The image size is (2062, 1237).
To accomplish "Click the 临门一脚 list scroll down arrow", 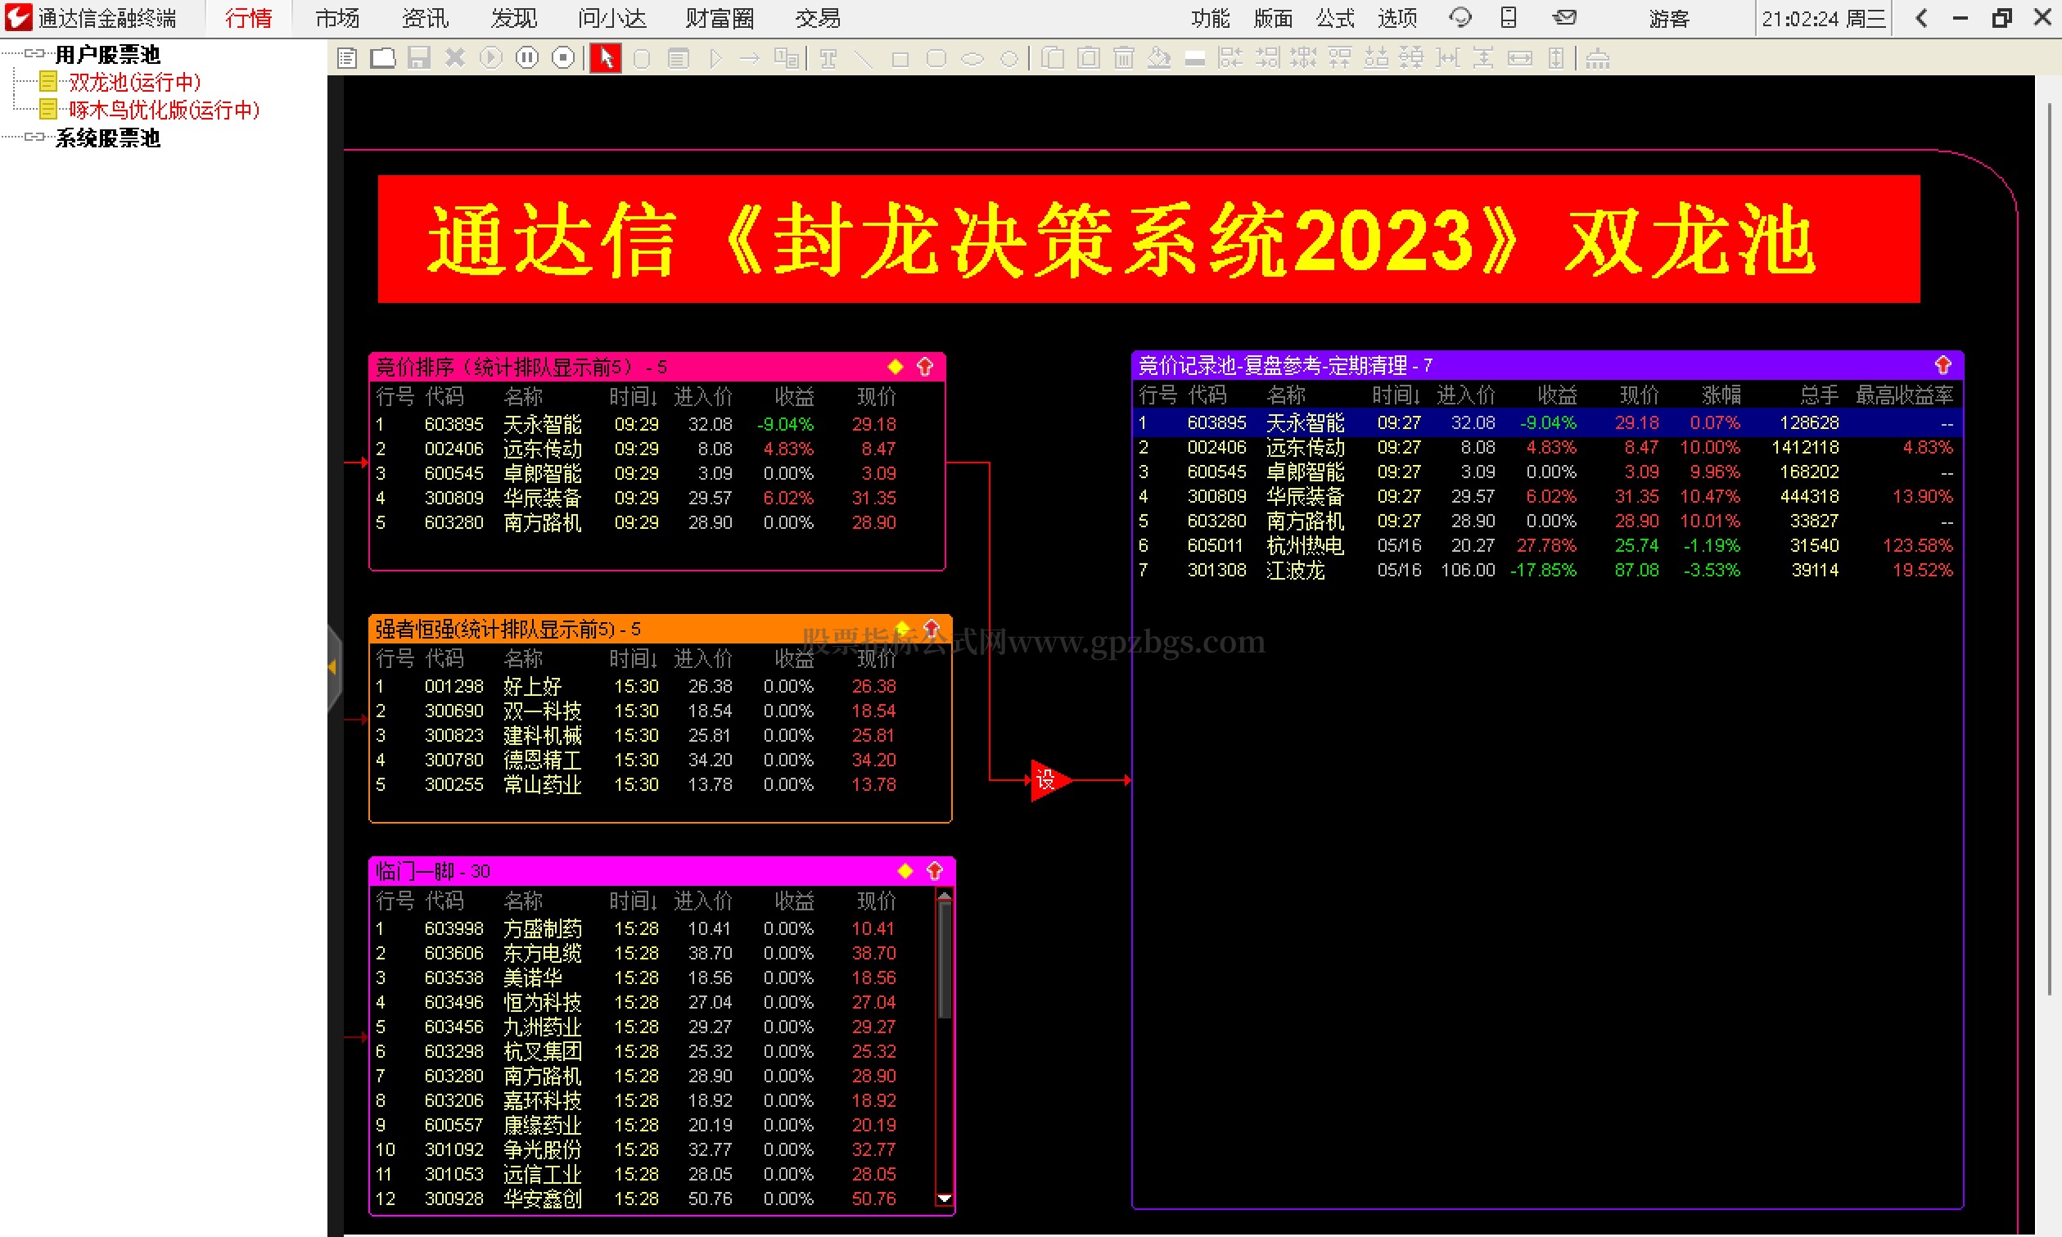I will 945,1198.
